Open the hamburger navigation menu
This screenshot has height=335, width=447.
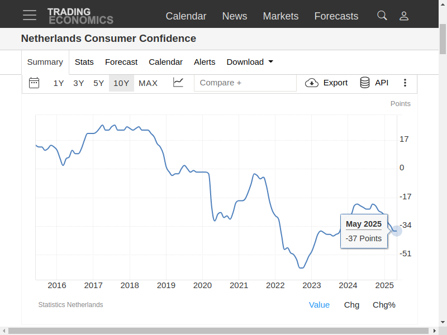(30, 15)
